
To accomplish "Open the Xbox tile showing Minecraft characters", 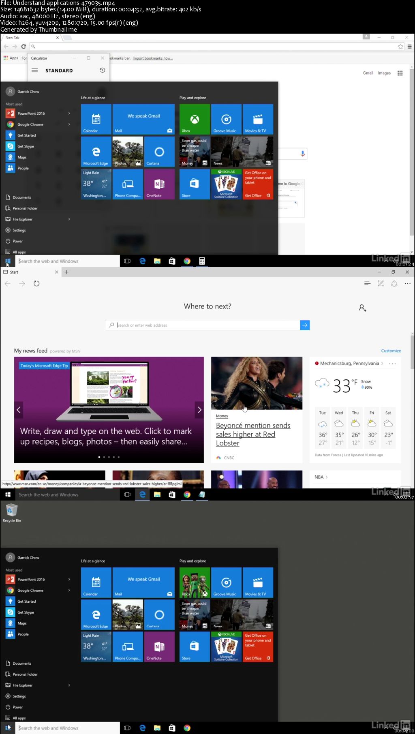I will point(195,582).
